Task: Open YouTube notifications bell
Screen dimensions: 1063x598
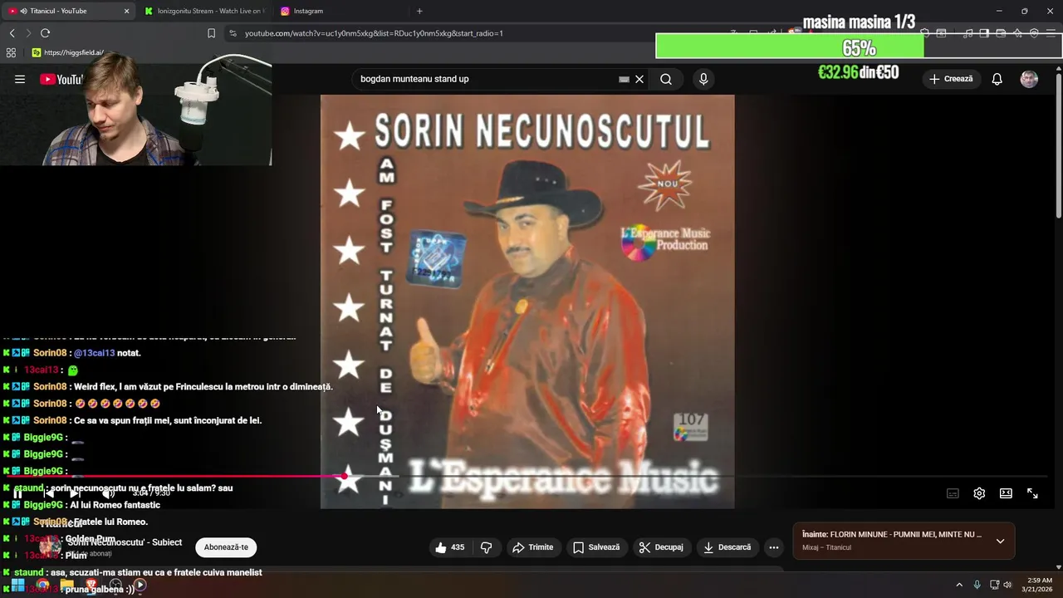Action: tap(997, 79)
